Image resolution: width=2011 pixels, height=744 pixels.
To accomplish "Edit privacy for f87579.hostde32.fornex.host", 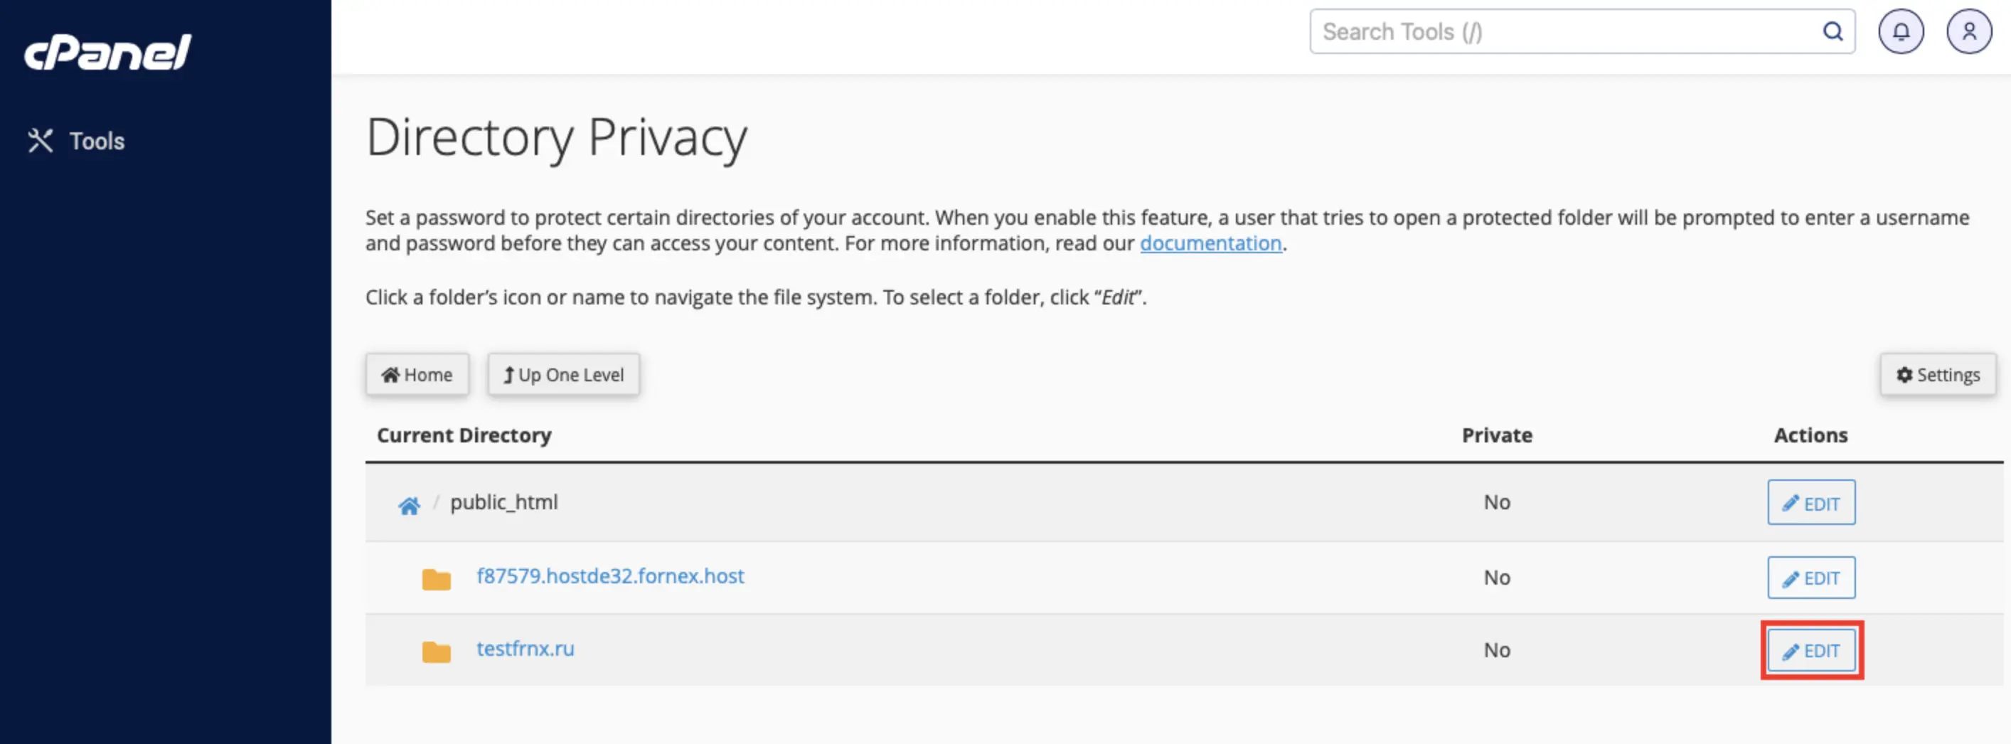I will tap(1810, 578).
